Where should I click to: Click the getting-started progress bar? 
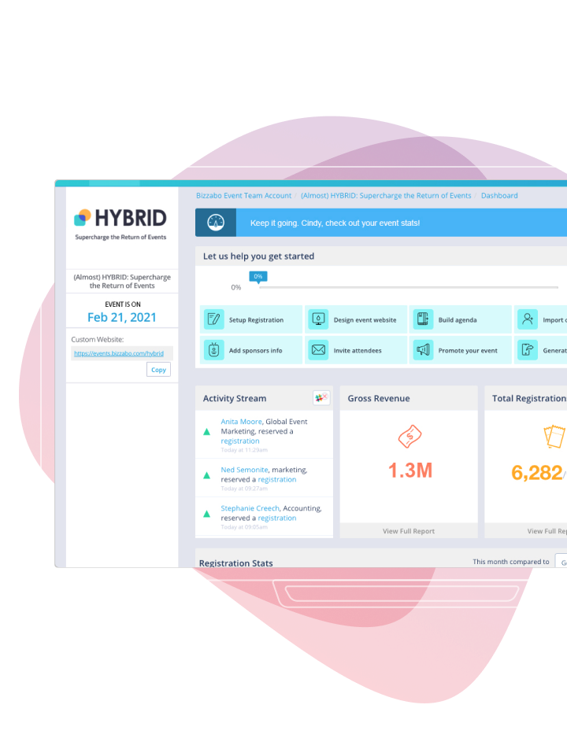[x=408, y=287]
